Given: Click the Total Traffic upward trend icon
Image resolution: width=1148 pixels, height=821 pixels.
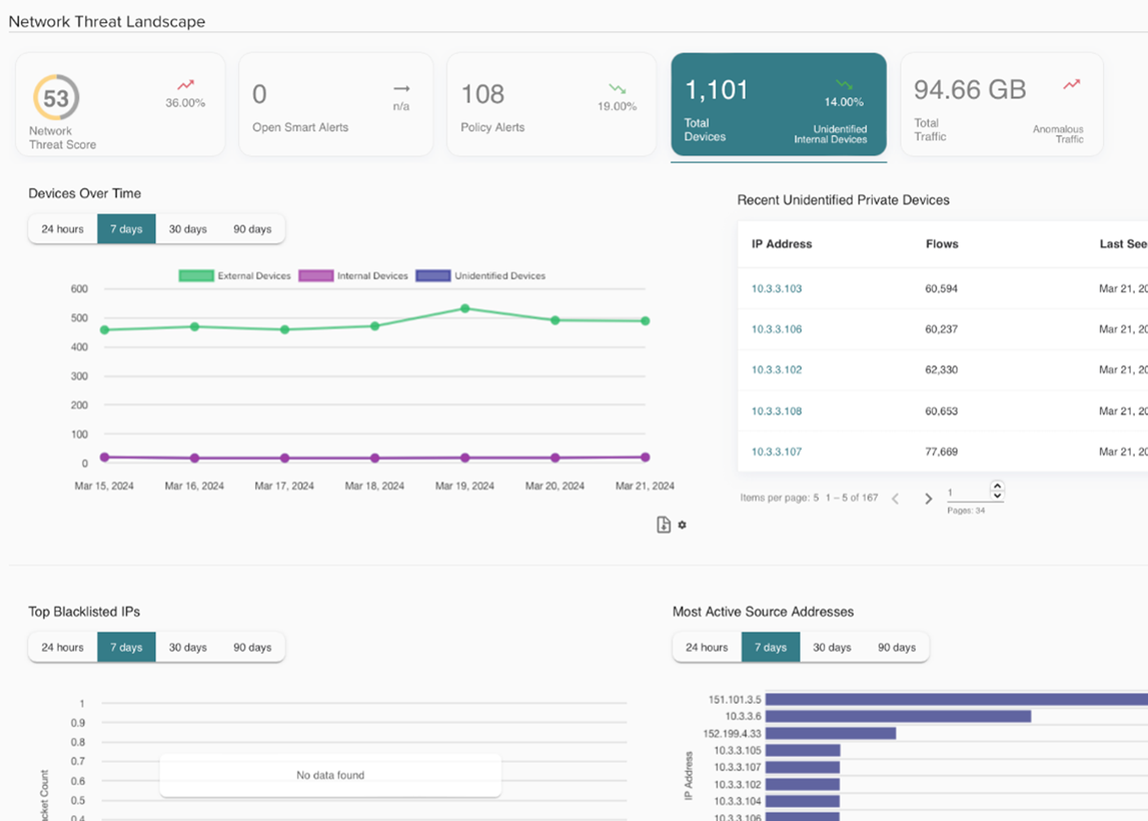Looking at the screenshot, I should point(1071,84).
